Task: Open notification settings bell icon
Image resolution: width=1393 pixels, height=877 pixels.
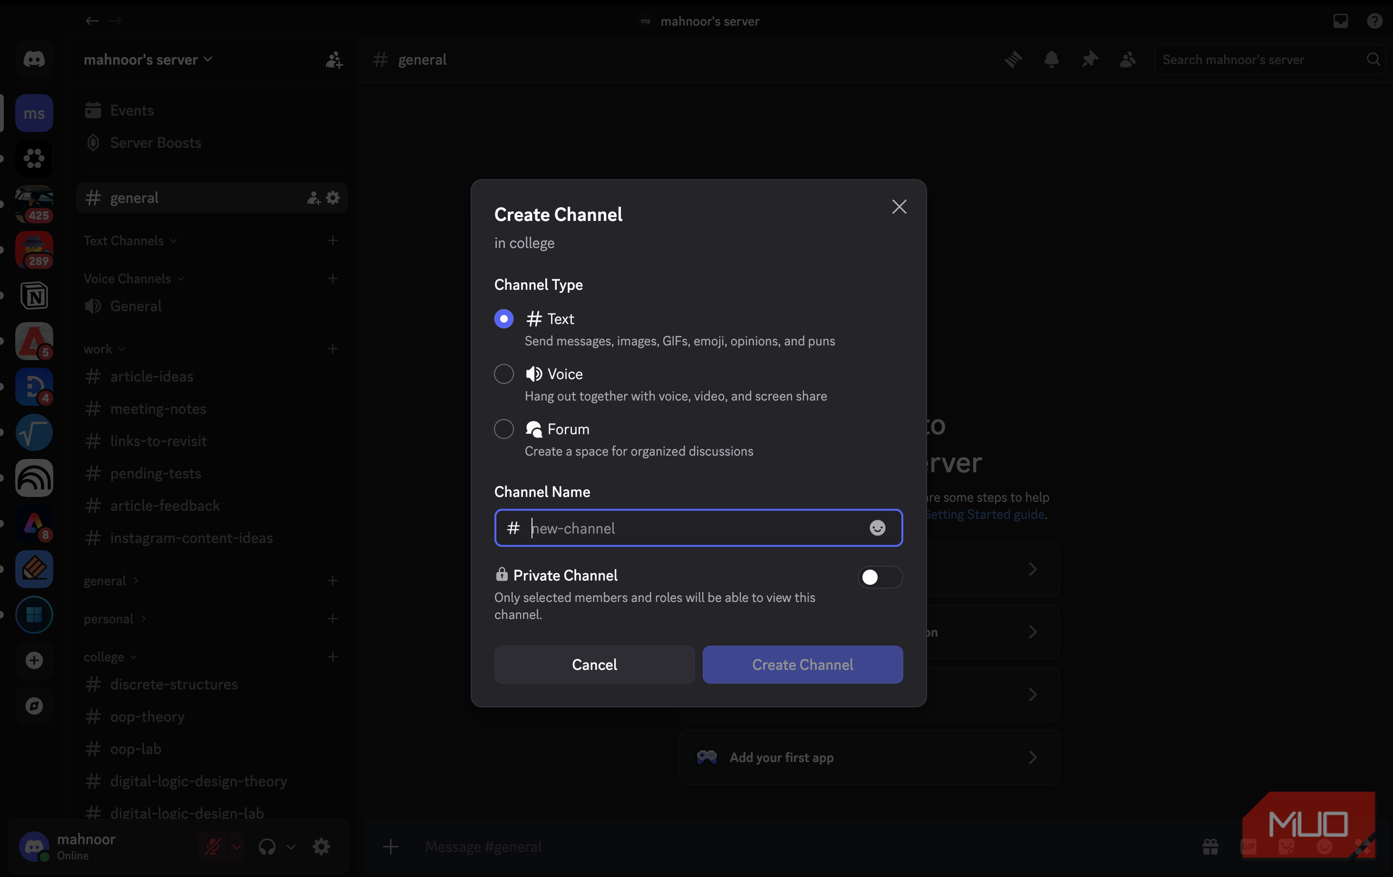Action: click(1051, 59)
